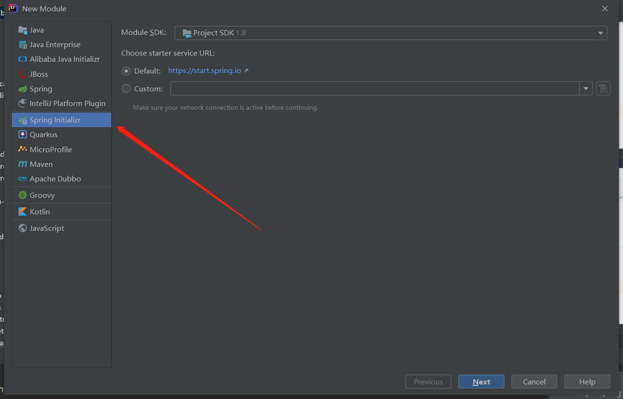Click the Next button
623x399 pixels.
pyautogui.click(x=481, y=382)
